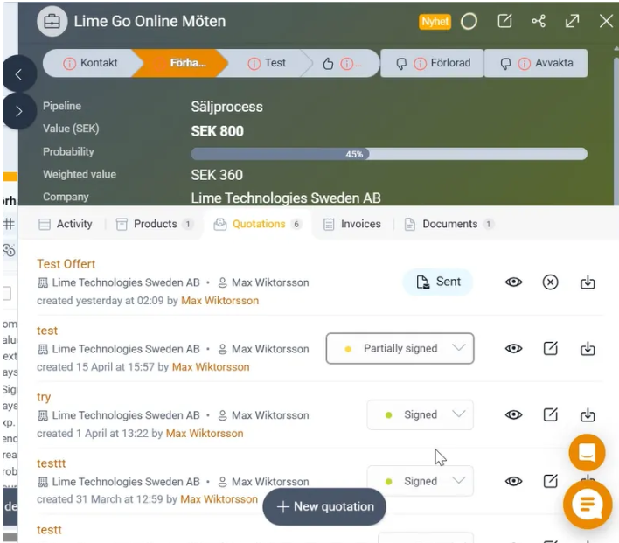
Task: Select the Förha... pipeline stage
Action: pyautogui.click(x=181, y=63)
